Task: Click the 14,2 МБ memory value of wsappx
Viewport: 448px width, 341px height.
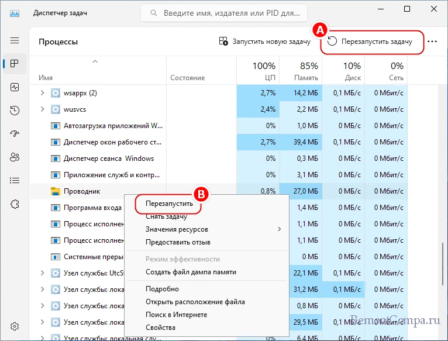Action: point(301,93)
